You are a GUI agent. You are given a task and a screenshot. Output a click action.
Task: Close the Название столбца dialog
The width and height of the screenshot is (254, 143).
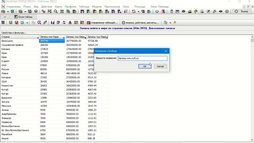click(x=166, y=51)
